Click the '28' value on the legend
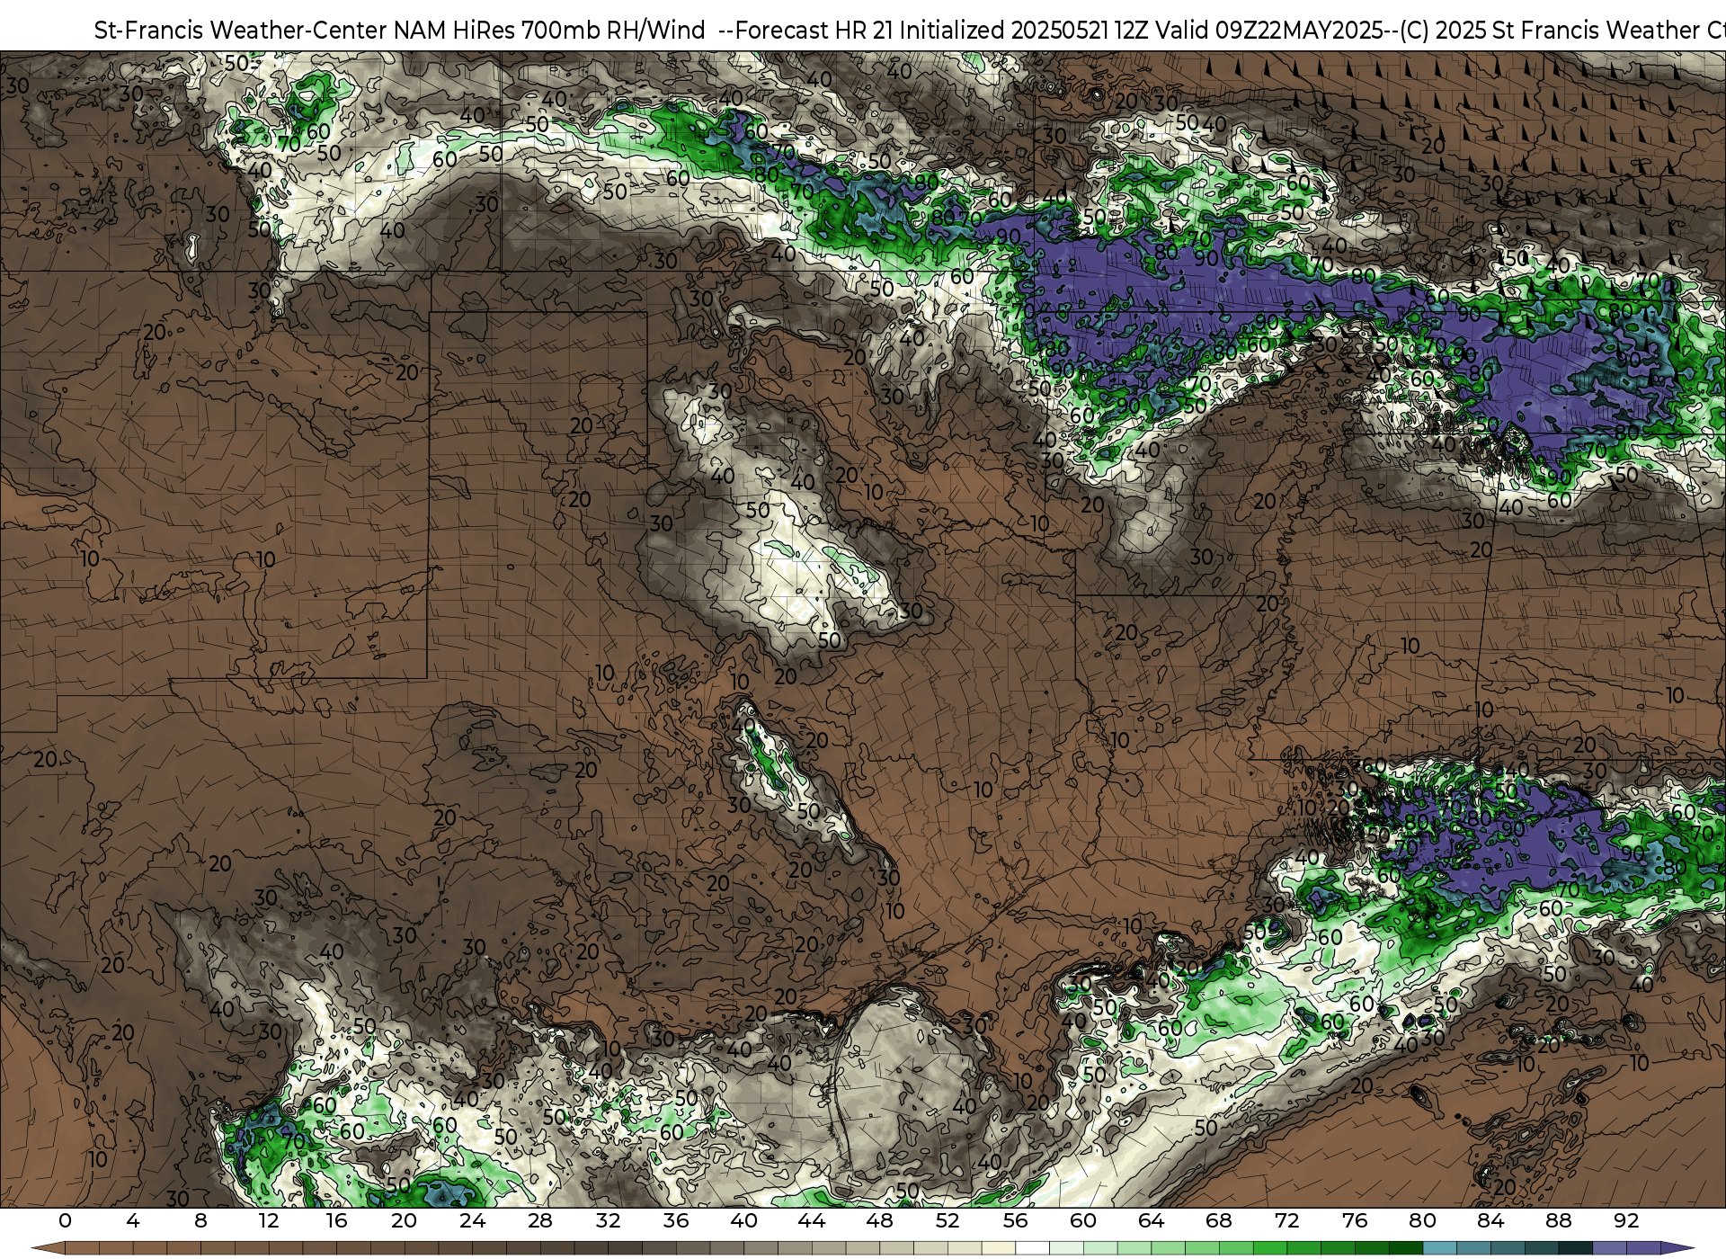Viewport: 1726px width, 1259px height. point(540,1220)
